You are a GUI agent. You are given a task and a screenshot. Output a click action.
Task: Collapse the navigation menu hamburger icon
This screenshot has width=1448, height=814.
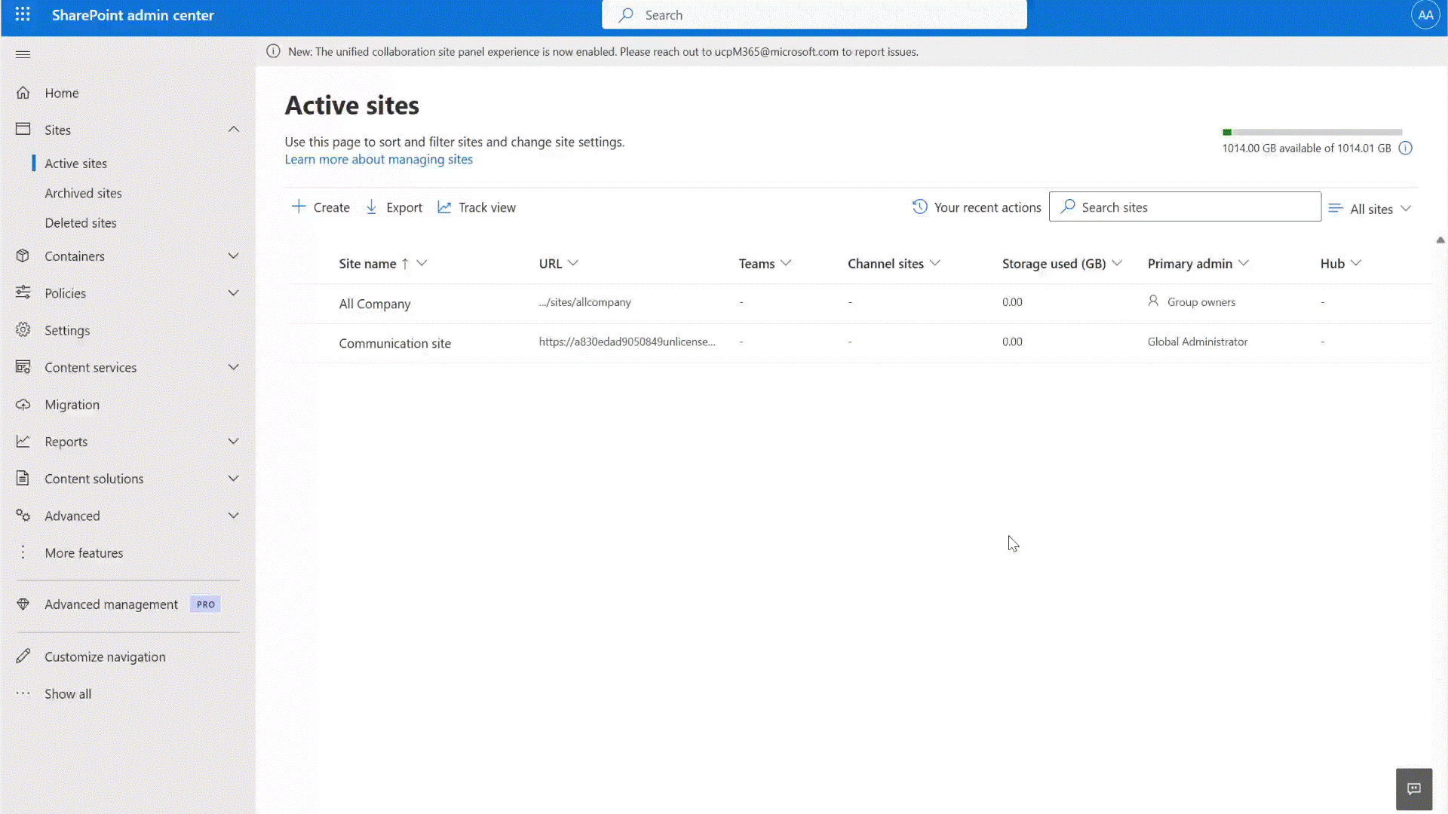pyautogui.click(x=23, y=54)
